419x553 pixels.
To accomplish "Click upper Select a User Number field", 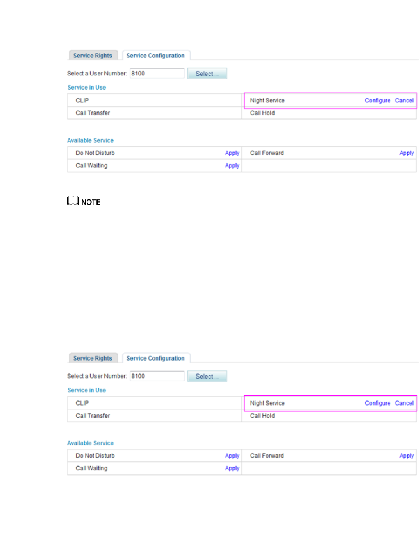I will 157,74.
